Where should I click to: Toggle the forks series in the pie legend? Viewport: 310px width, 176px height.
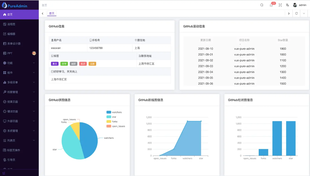pyautogui.click(x=112, y=121)
